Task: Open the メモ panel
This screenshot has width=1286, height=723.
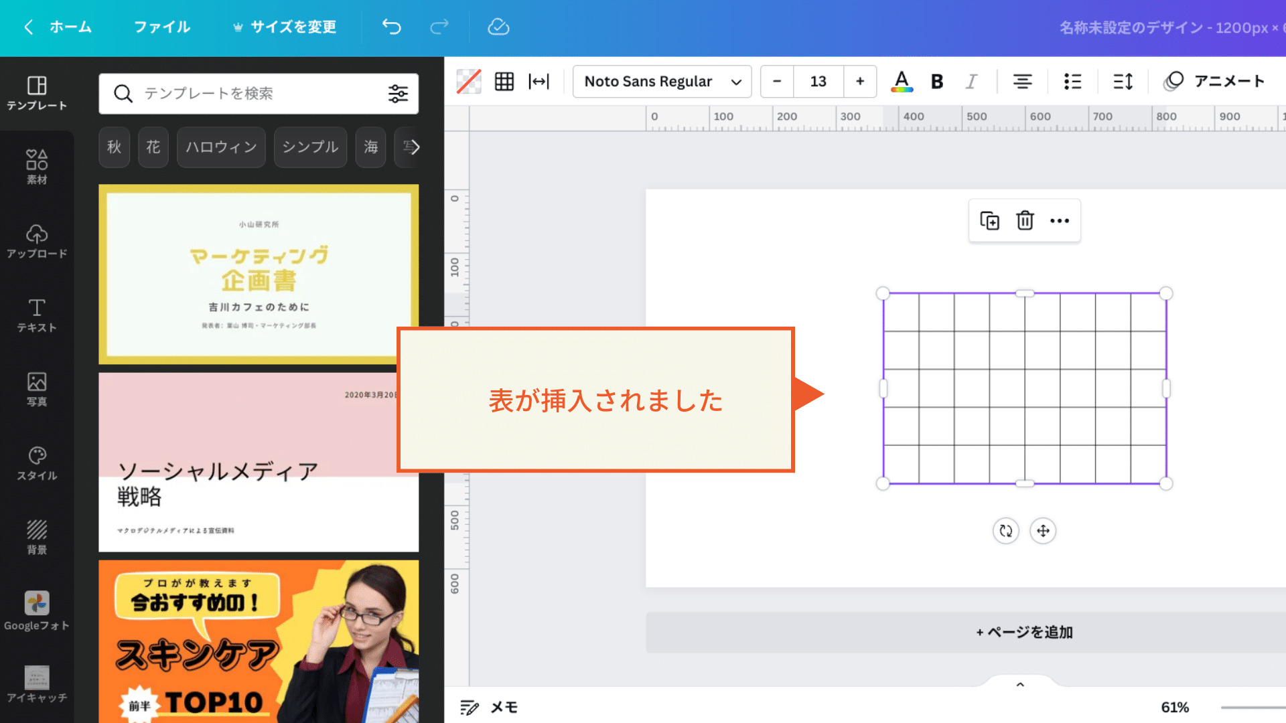Action: pos(488,707)
